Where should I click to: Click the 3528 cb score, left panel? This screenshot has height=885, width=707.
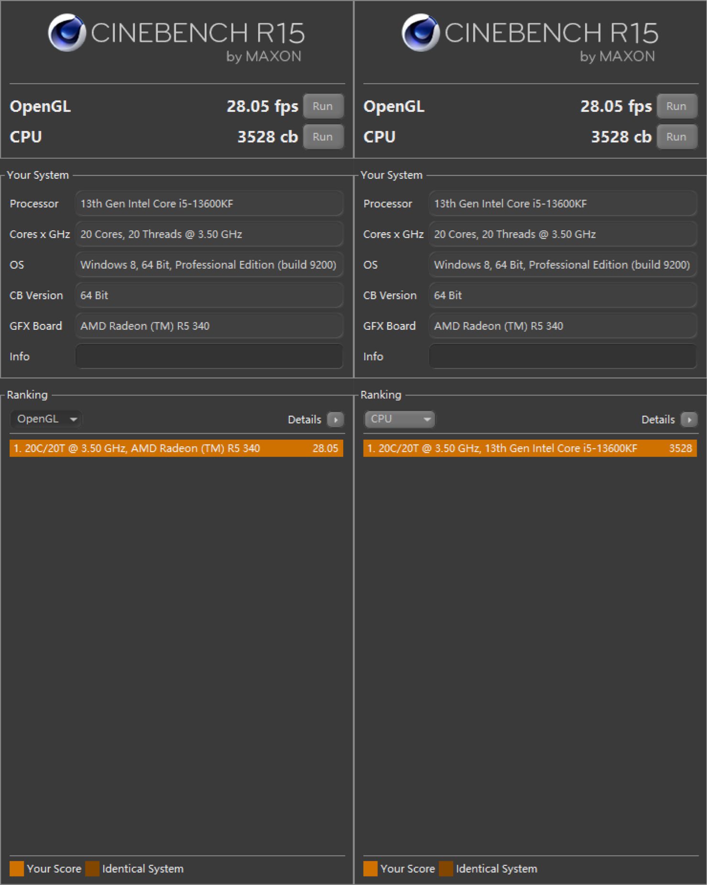(x=268, y=137)
